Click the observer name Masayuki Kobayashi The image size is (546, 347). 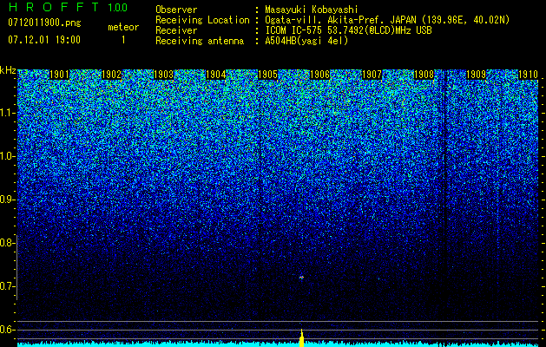pos(312,10)
